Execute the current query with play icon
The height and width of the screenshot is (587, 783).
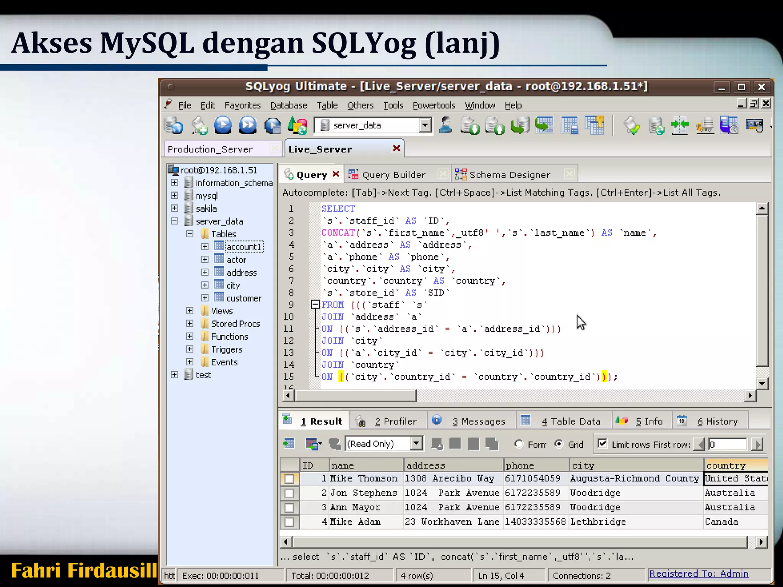coord(223,125)
